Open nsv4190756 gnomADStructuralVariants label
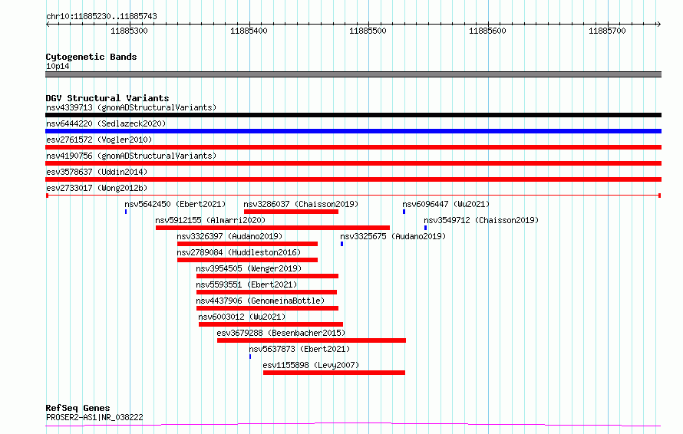This screenshot has width=683, height=434. click(131, 156)
